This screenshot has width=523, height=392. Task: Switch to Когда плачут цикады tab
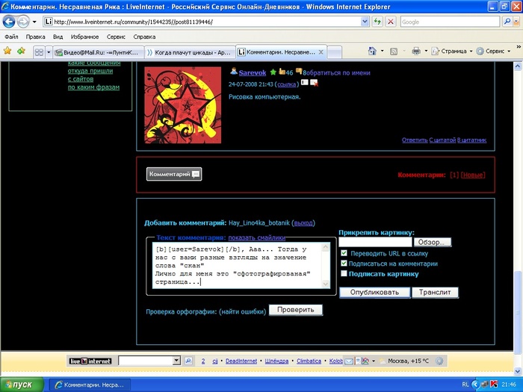[x=190, y=52]
